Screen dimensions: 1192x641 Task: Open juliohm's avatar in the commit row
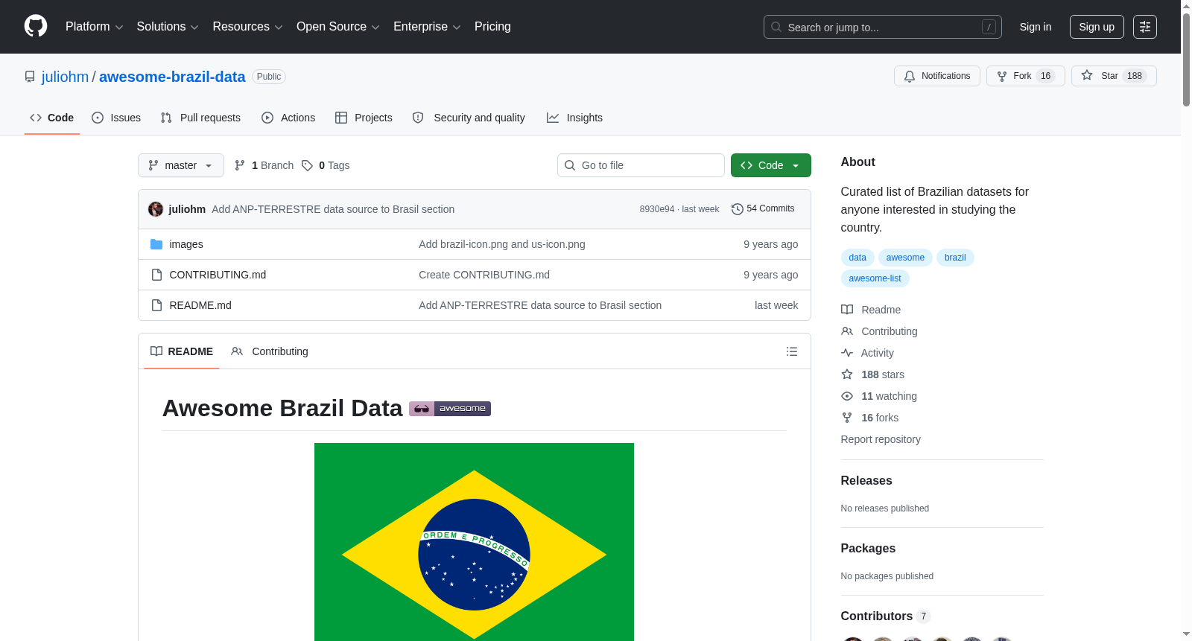coord(156,209)
